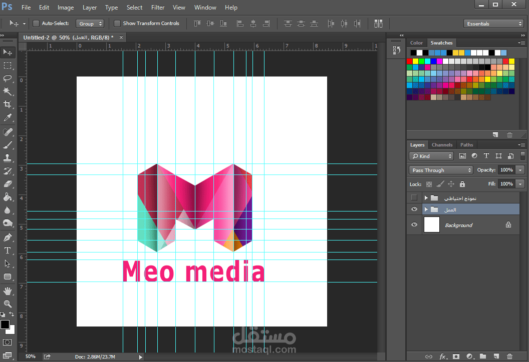The width and height of the screenshot is (529, 362).
Task: Select the Magic Wand tool
Action: tap(8, 91)
